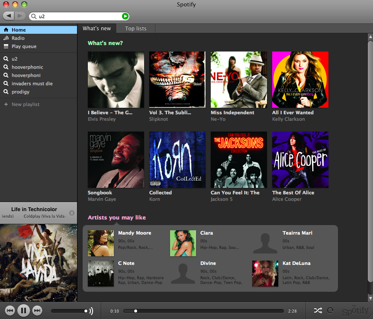Skip to the next track

click(37, 310)
